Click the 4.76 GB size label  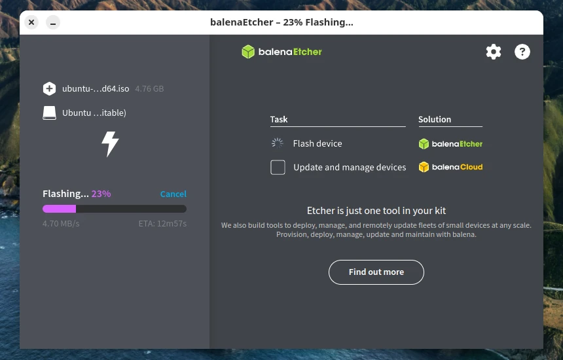click(149, 88)
